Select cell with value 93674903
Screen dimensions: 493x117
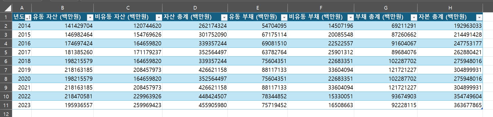click(x=386, y=96)
